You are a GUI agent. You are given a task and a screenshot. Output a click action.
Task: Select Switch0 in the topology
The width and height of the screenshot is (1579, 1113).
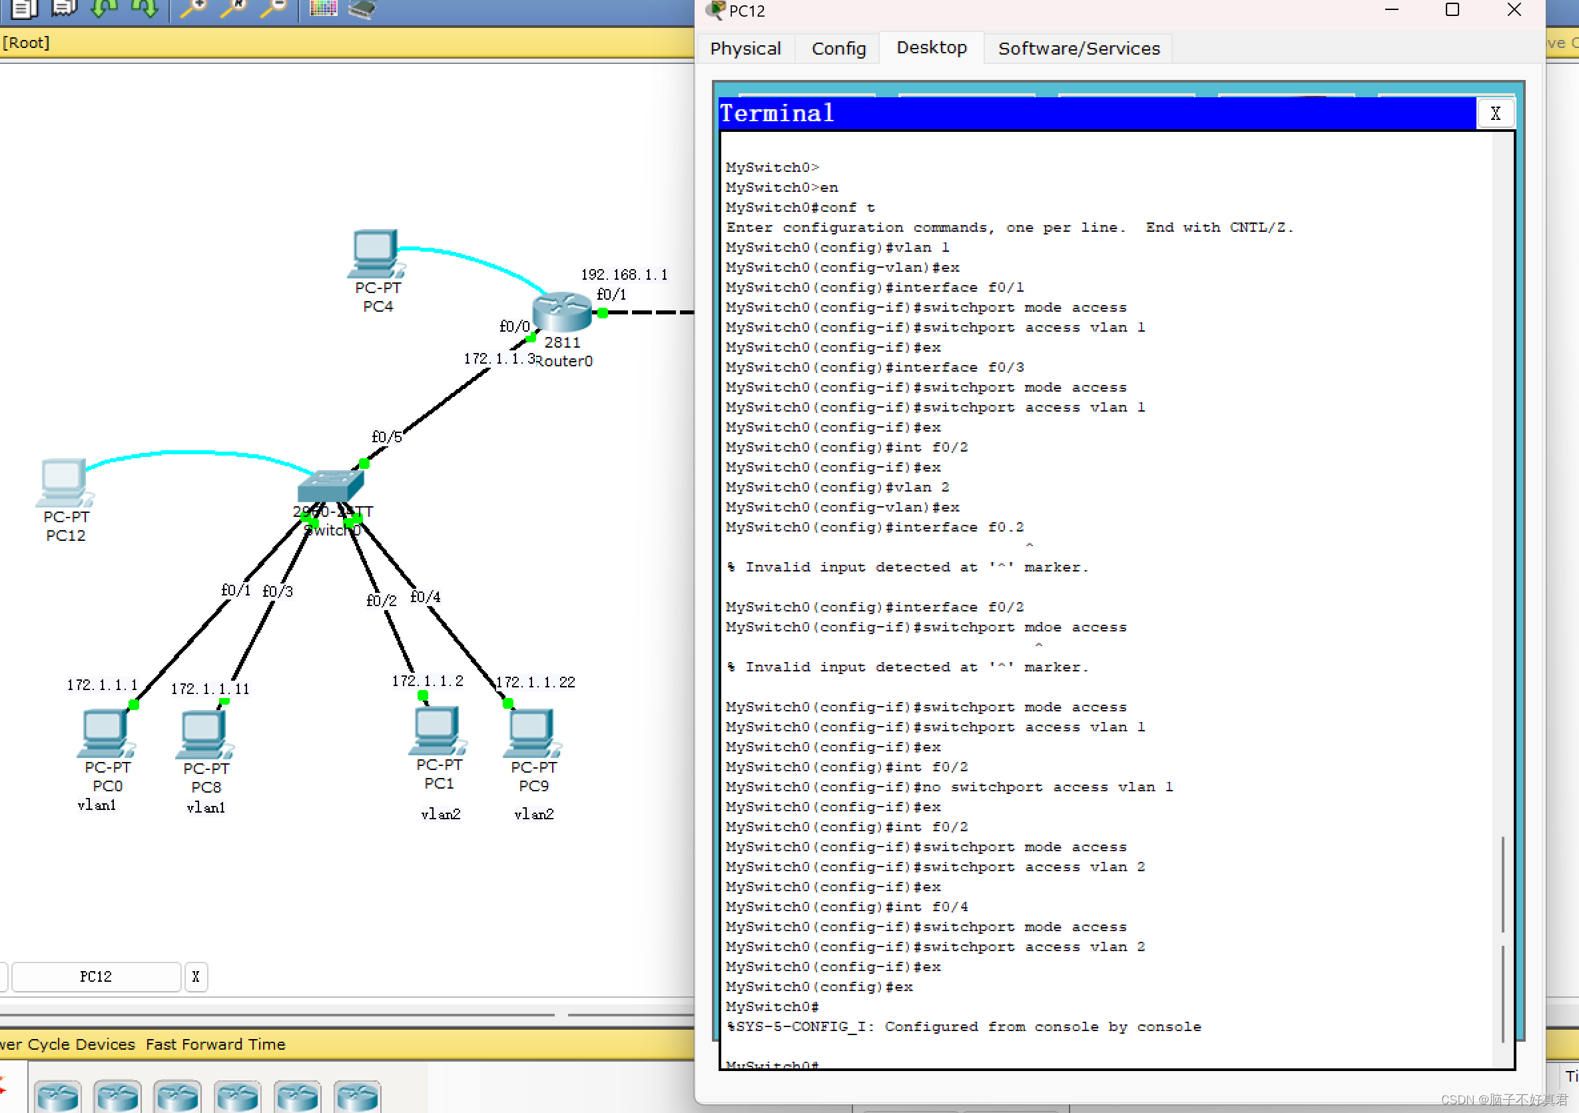click(x=330, y=486)
